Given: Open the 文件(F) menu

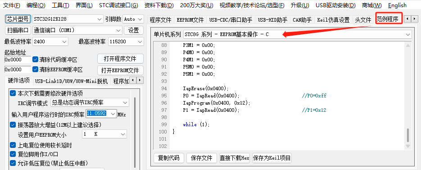Looking at the screenshot, I should coord(12,5).
